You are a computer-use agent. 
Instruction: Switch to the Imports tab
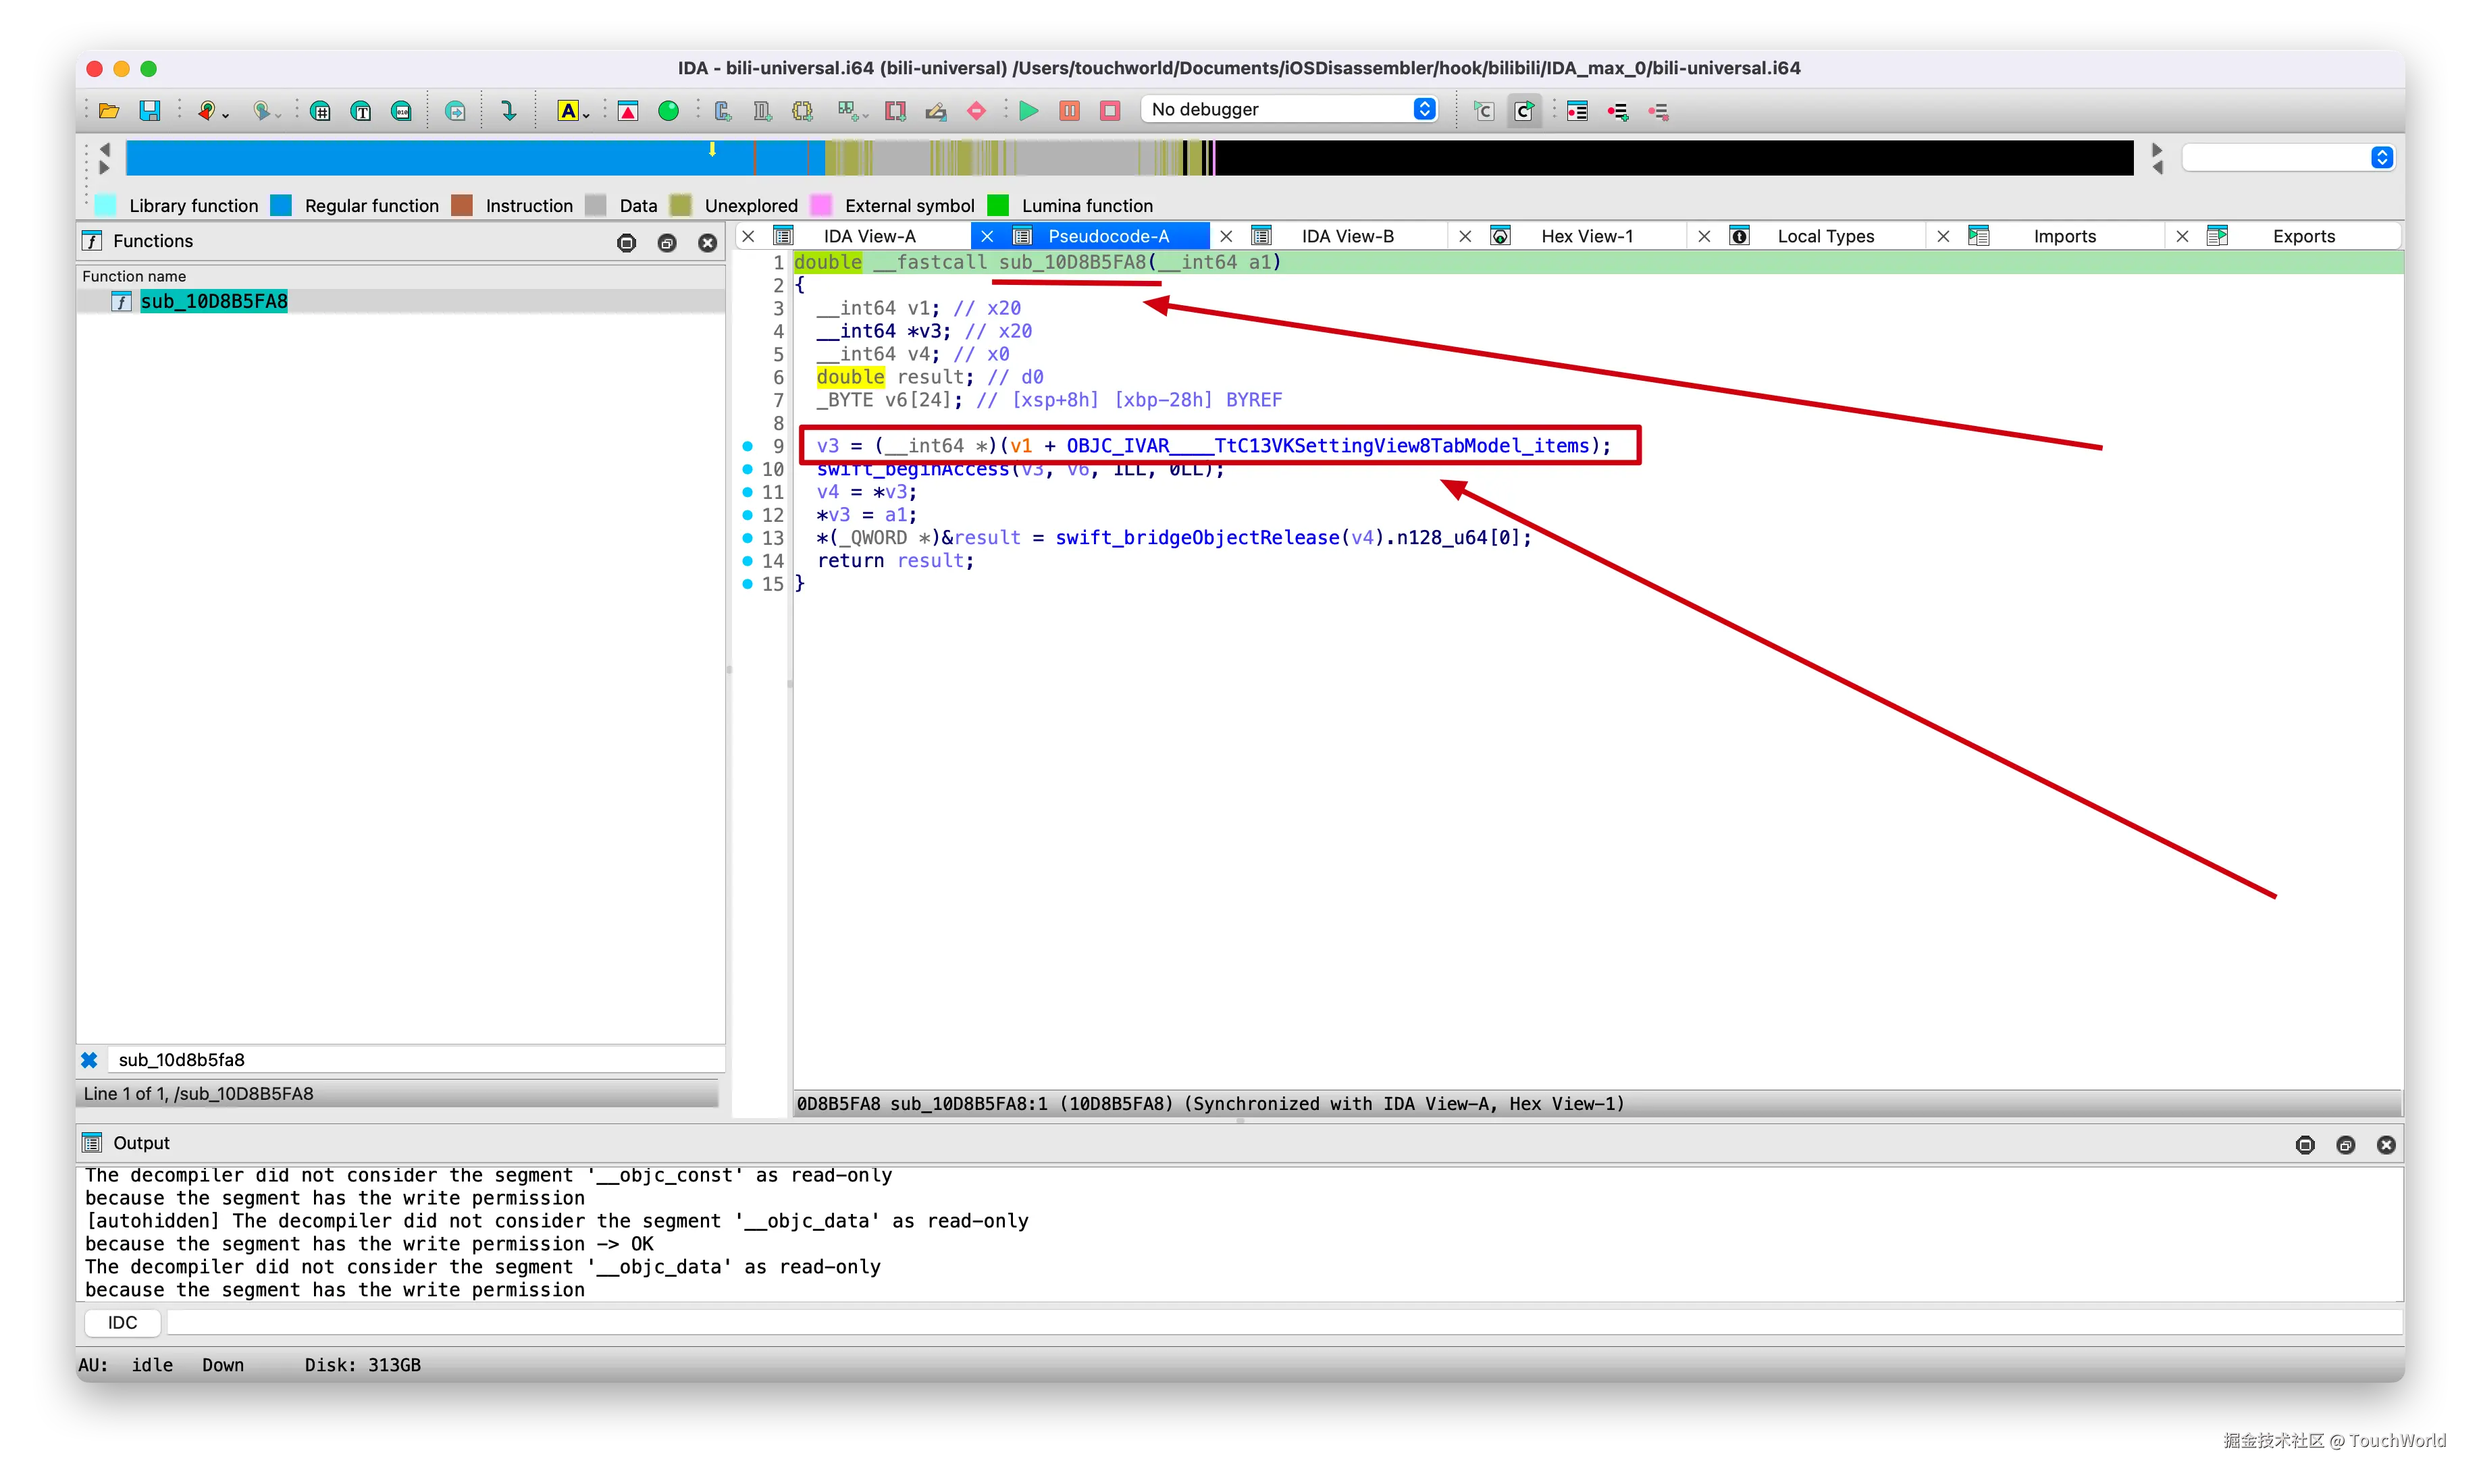(x=2064, y=236)
